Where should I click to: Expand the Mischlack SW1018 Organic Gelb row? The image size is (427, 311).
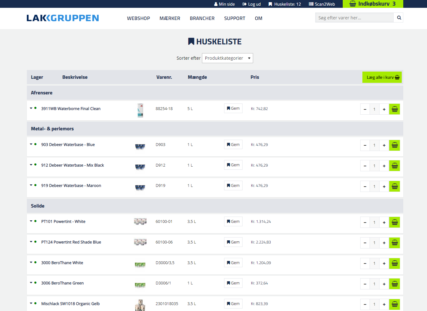[31, 303]
